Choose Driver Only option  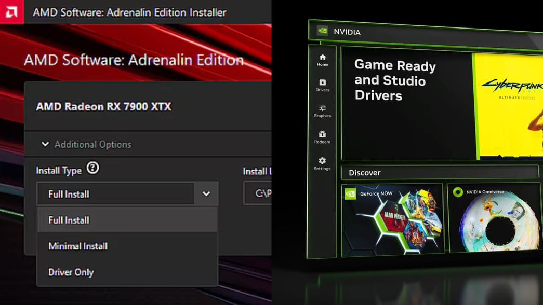pos(71,272)
